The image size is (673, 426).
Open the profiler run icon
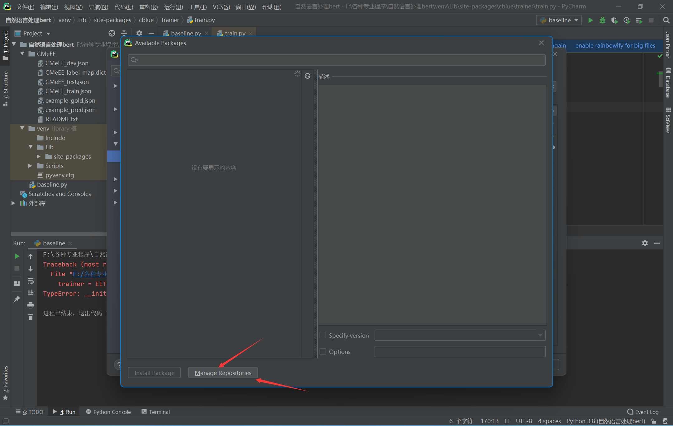point(627,20)
